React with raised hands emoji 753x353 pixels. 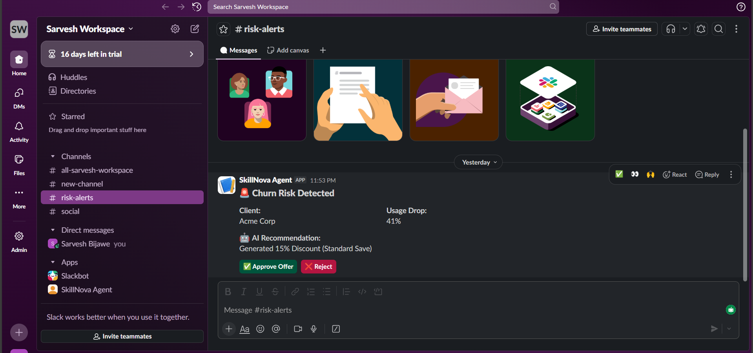(651, 174)
